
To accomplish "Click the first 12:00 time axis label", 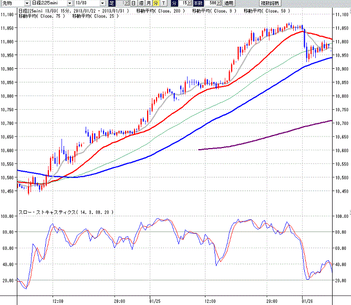I will point(58,301).
